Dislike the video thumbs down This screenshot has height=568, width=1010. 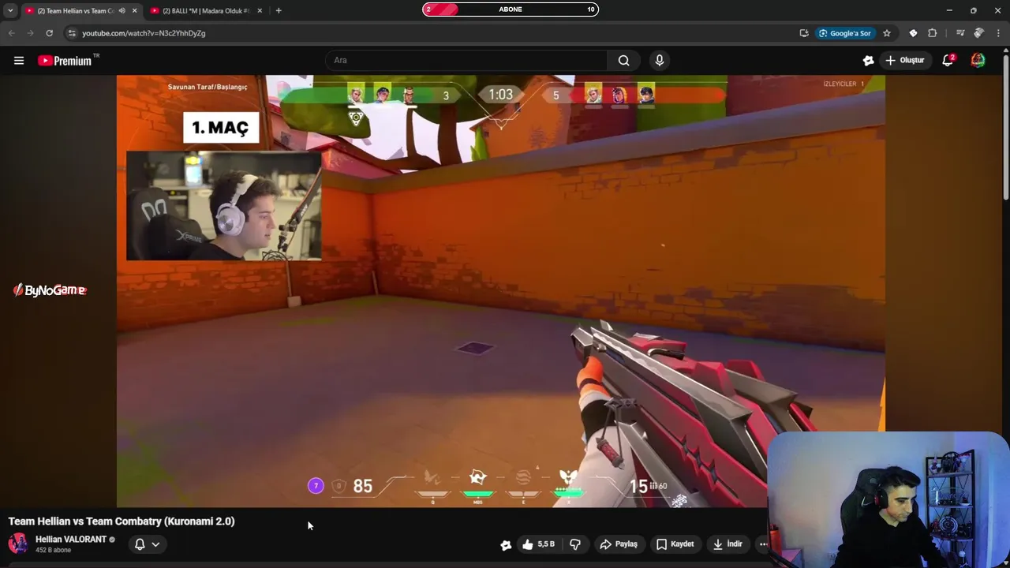575,544
